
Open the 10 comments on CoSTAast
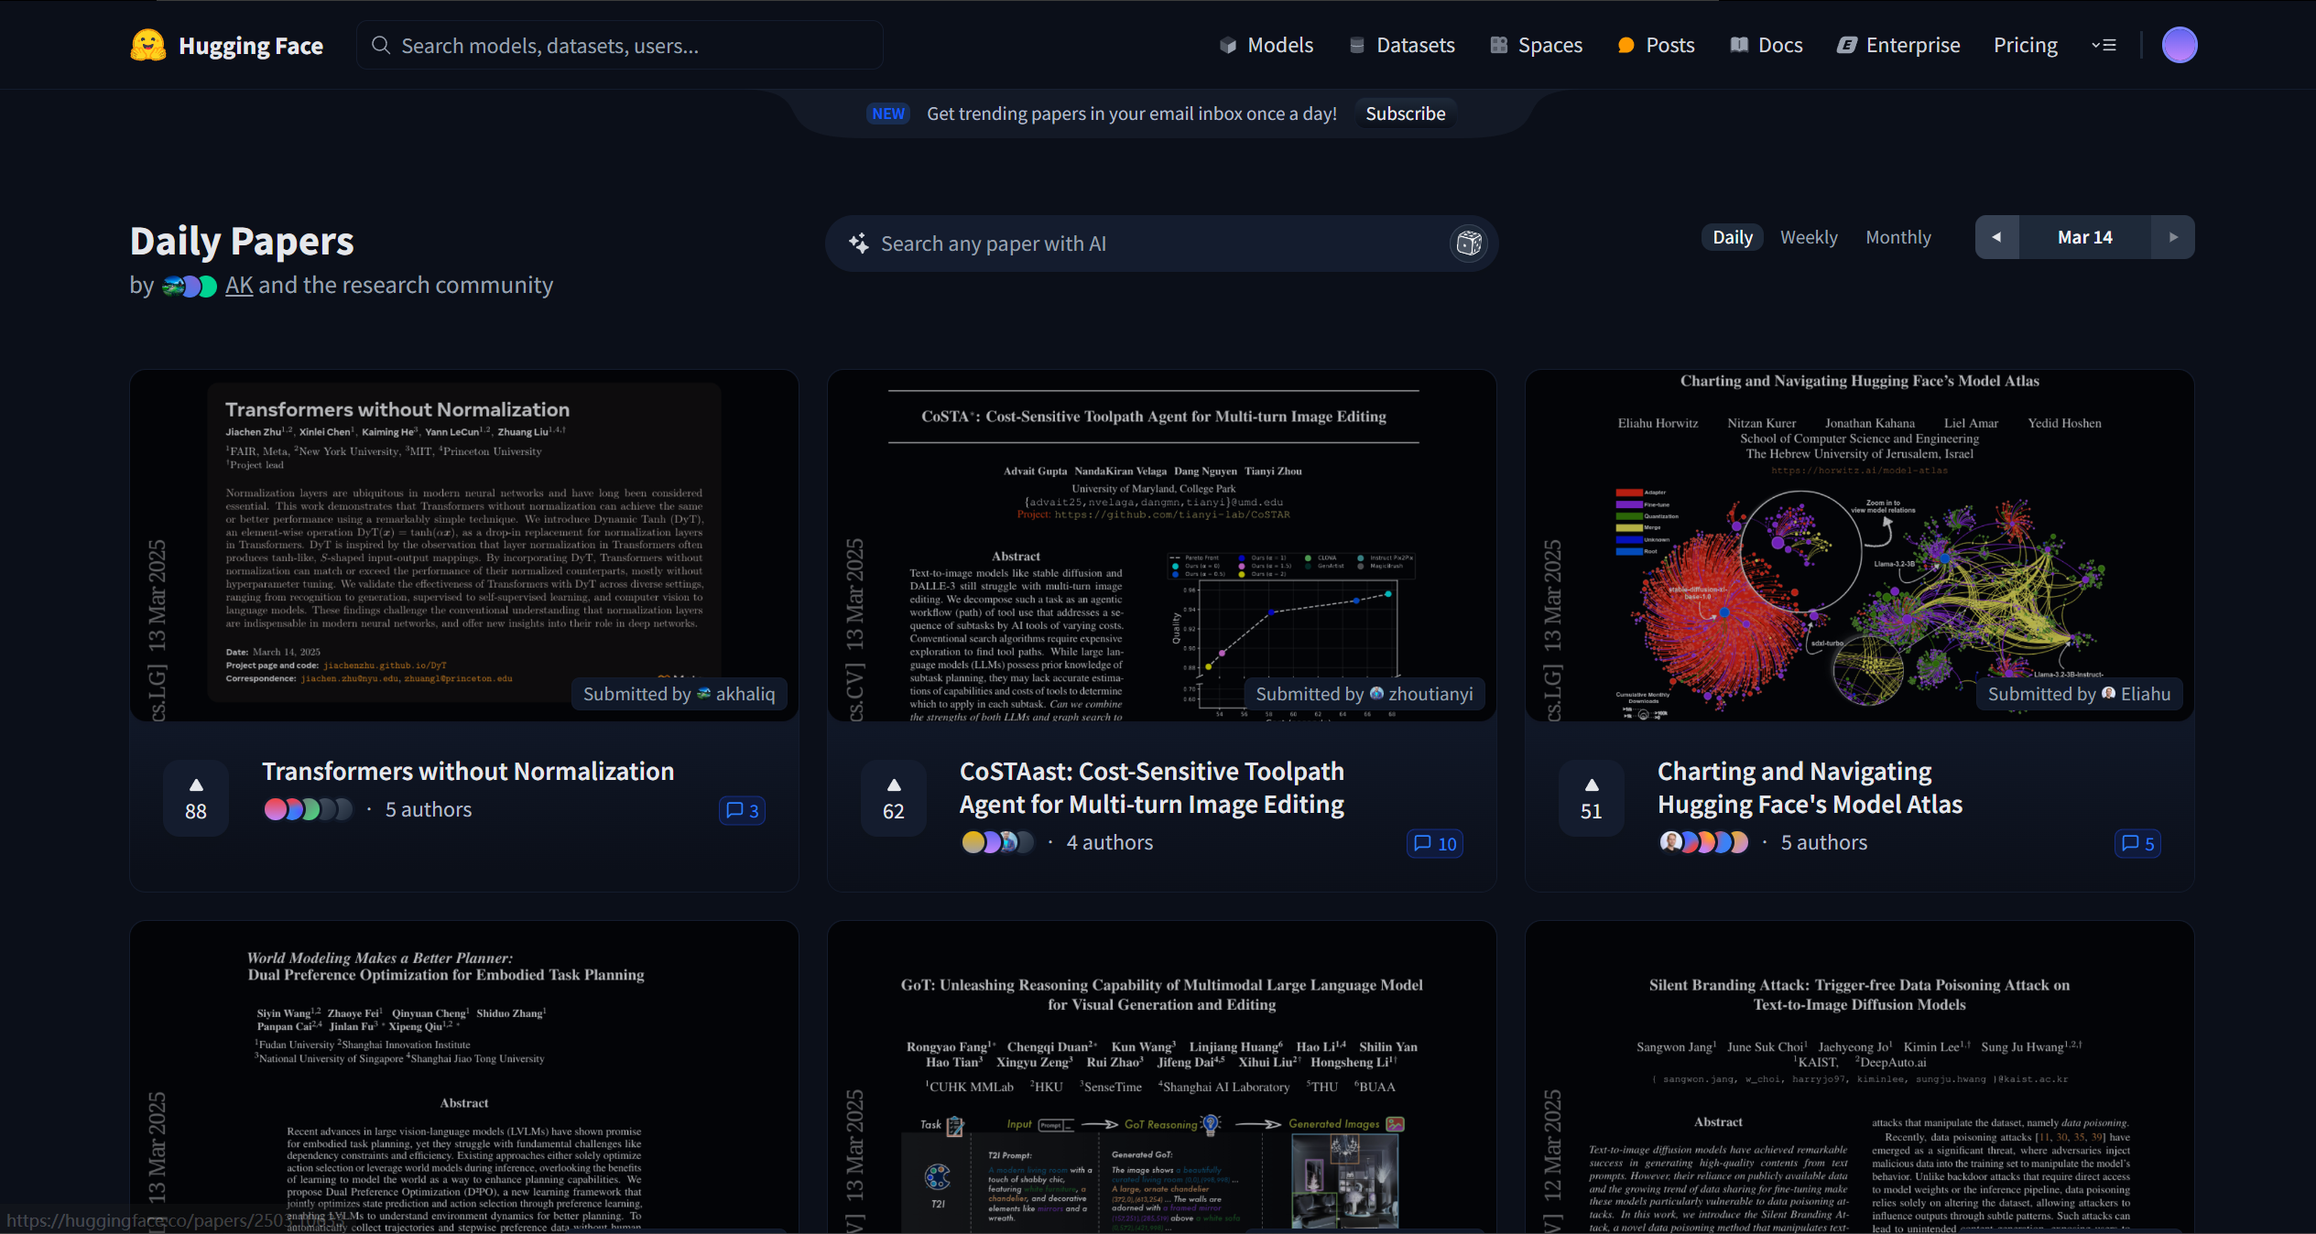1434,843
